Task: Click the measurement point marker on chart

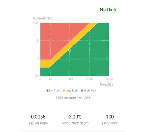Action: point(70,50)
